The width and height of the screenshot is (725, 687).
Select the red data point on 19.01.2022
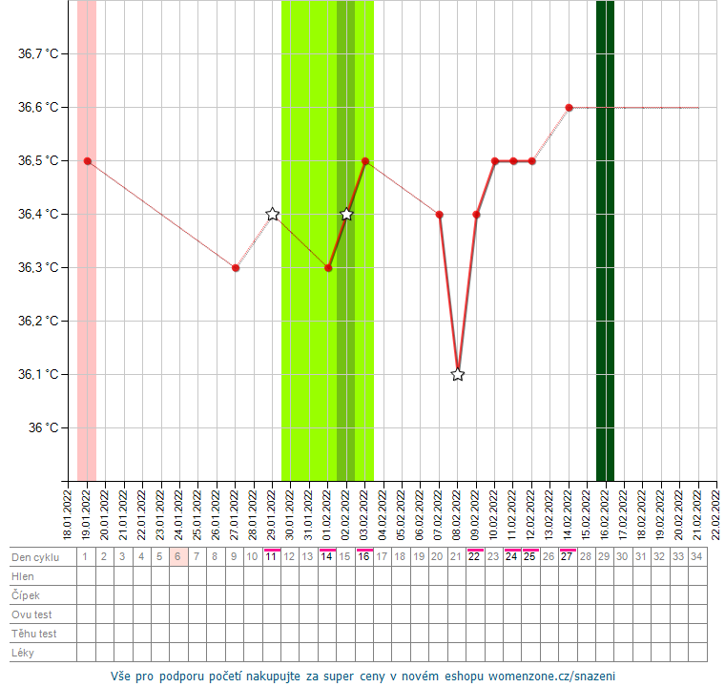[88, 161]
